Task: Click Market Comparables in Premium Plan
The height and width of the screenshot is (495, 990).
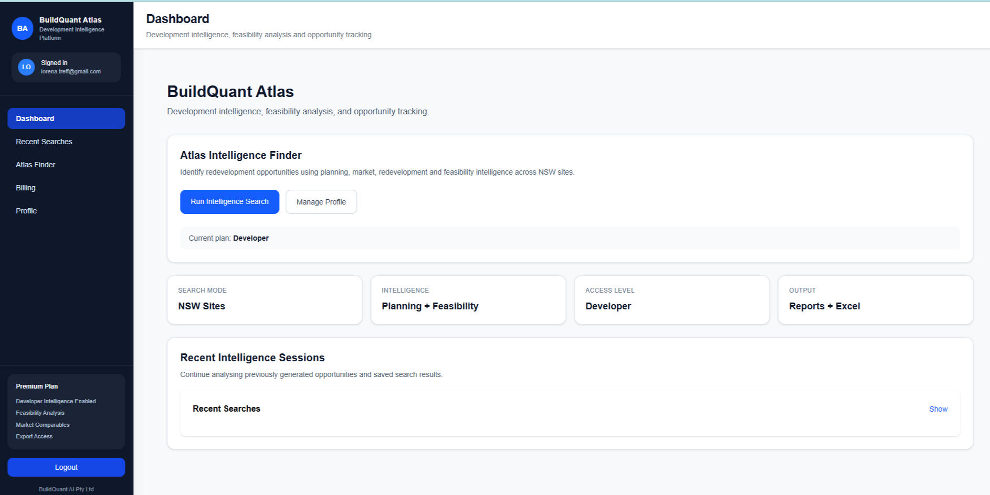Action: pos(43,425)
